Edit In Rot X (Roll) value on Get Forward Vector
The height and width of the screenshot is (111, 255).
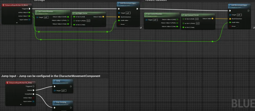[197, 19]
